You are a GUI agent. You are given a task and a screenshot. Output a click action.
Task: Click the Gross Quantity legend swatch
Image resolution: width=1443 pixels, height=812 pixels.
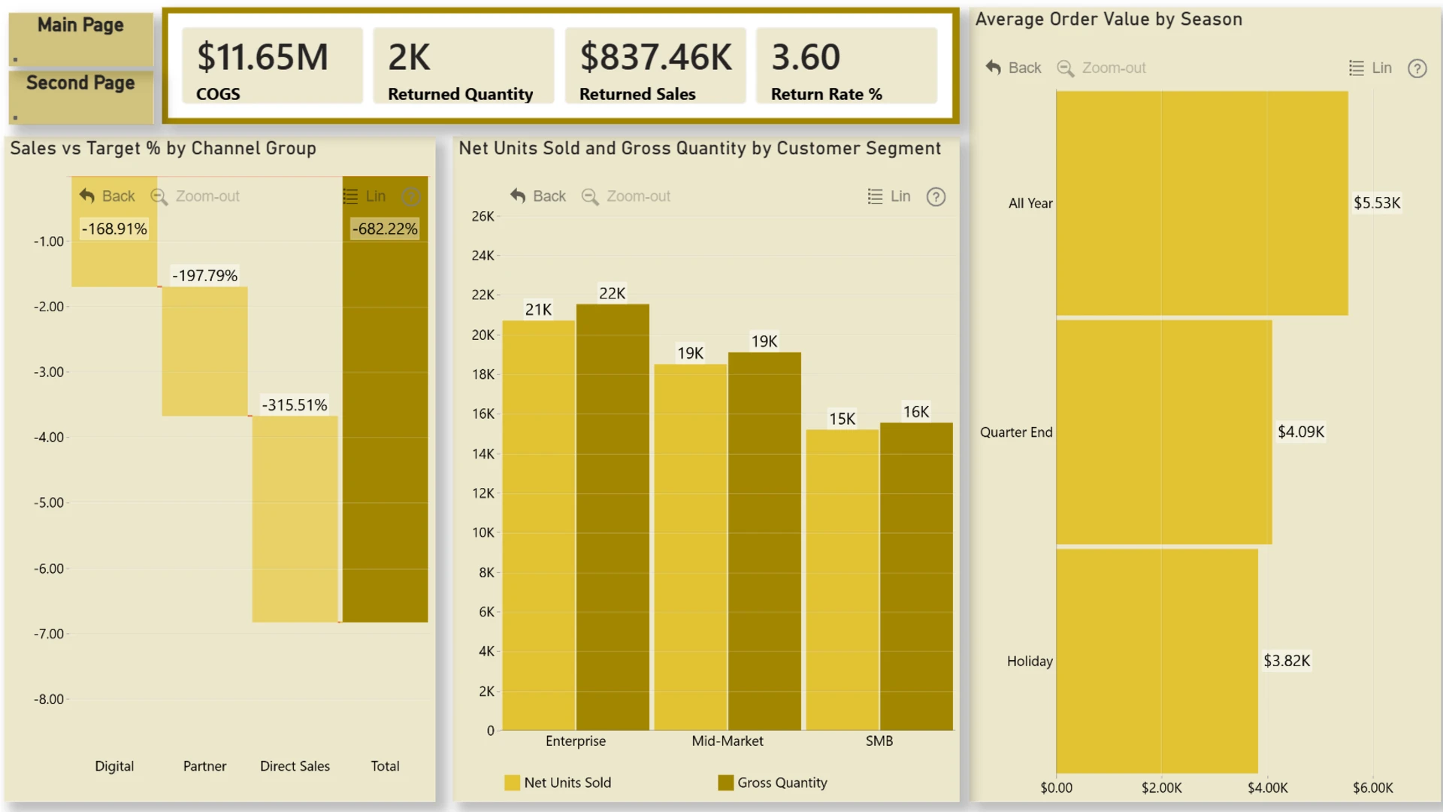726,783
